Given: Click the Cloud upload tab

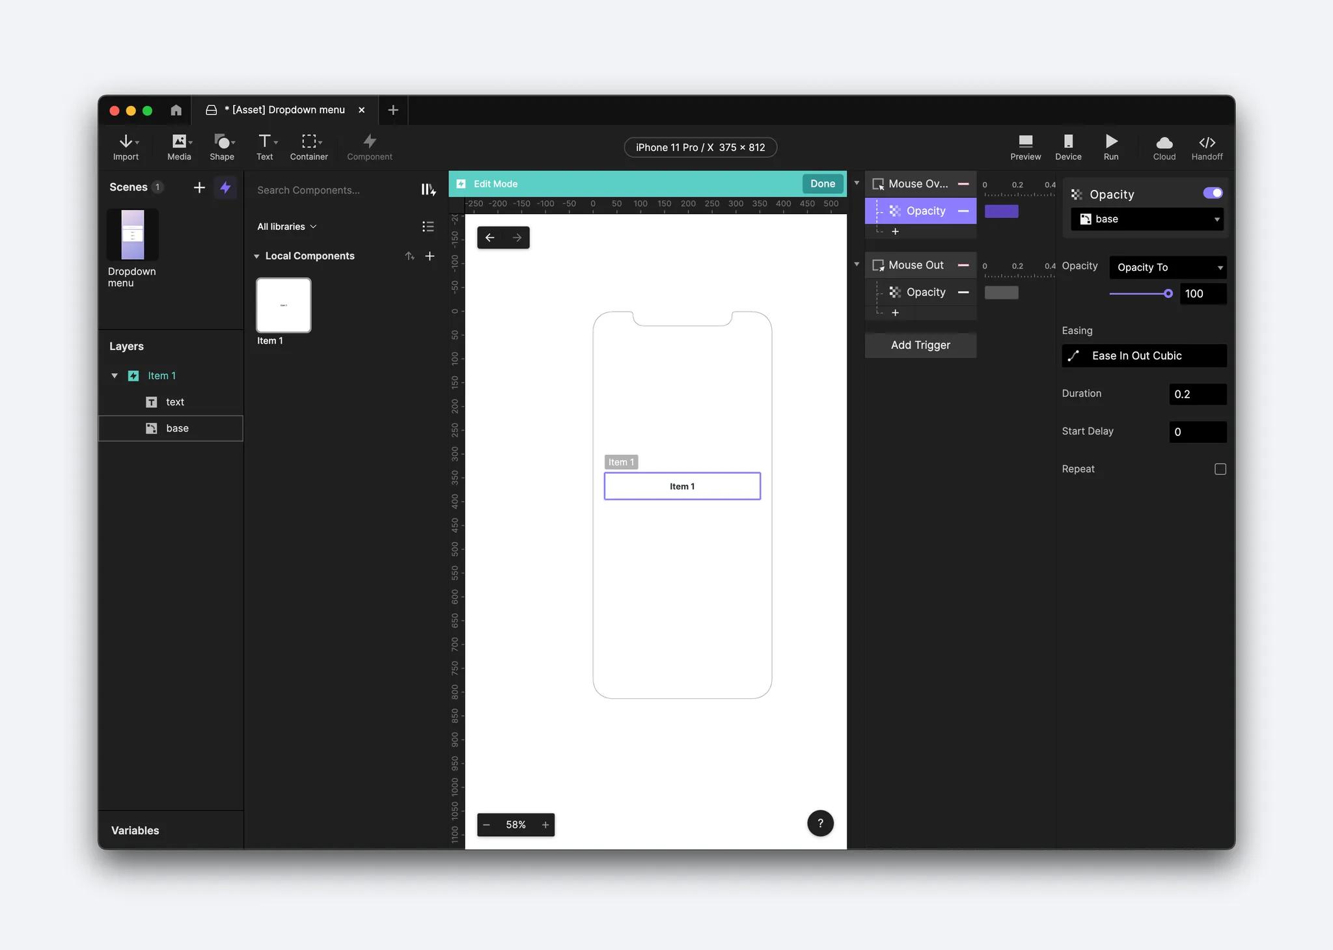Looking at the screenshot, I should pyautogui.click(x=1164, y=146).
